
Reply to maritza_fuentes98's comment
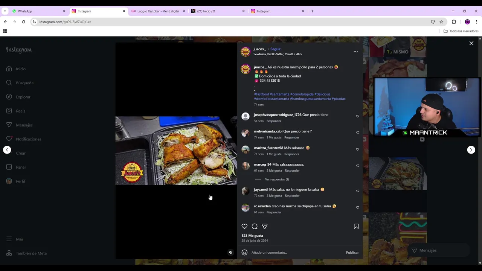tap(292, 154)
